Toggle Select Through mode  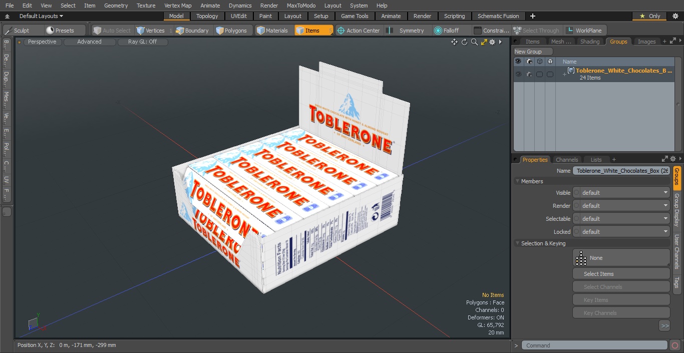(x=537, y=31)
